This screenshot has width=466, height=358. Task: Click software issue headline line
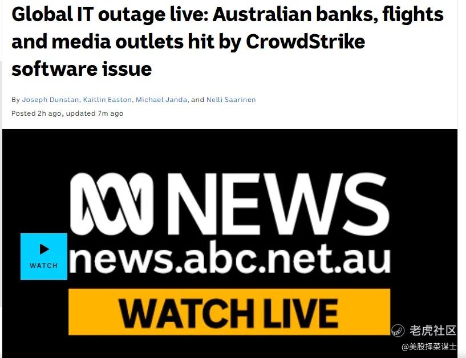(82, 69)
